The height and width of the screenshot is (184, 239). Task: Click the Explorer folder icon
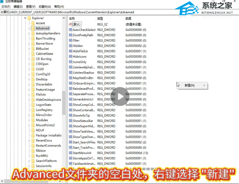click(29, 18)
